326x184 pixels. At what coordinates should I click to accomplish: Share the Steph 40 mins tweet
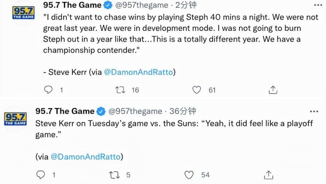coord(273,90)
